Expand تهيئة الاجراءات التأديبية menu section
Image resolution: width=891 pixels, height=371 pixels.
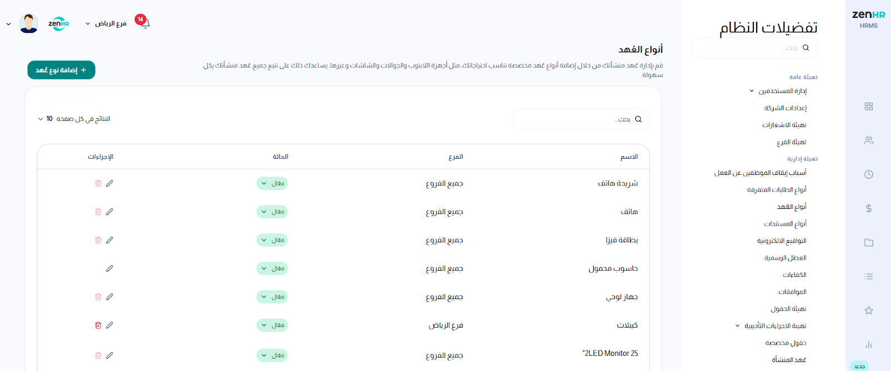(x=771, y=326)
